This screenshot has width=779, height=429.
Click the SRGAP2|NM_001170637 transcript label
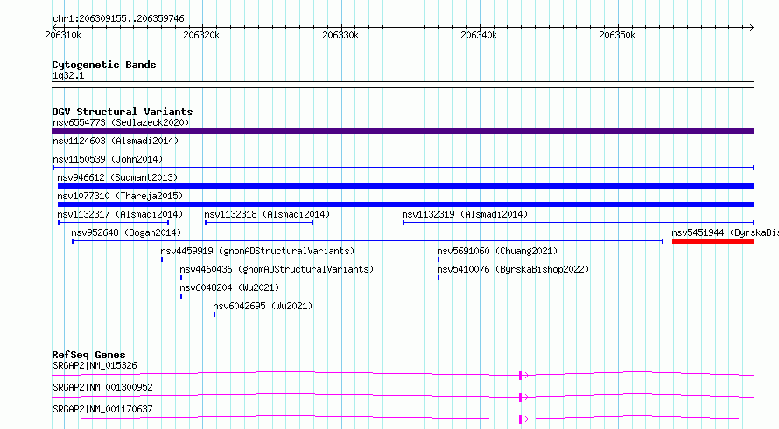click(x=102, y=409)
